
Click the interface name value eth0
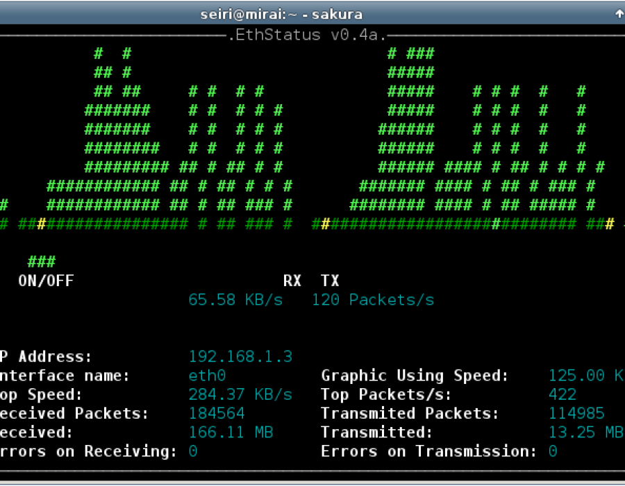coord(207,375)
